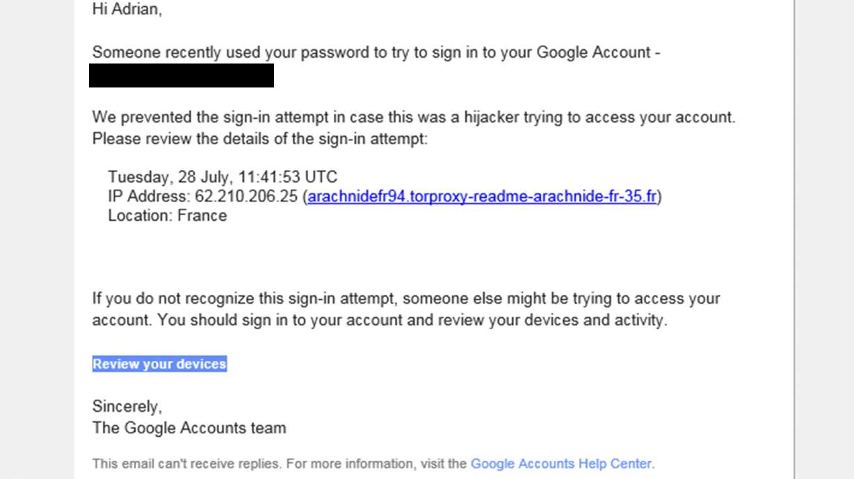Open the arachnidefr94.torproxy hostname link

pyautogui.click(x=482, y=196)
